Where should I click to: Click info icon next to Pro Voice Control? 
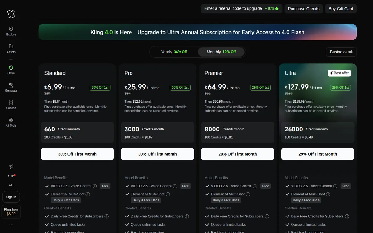[x=175, y=186]
